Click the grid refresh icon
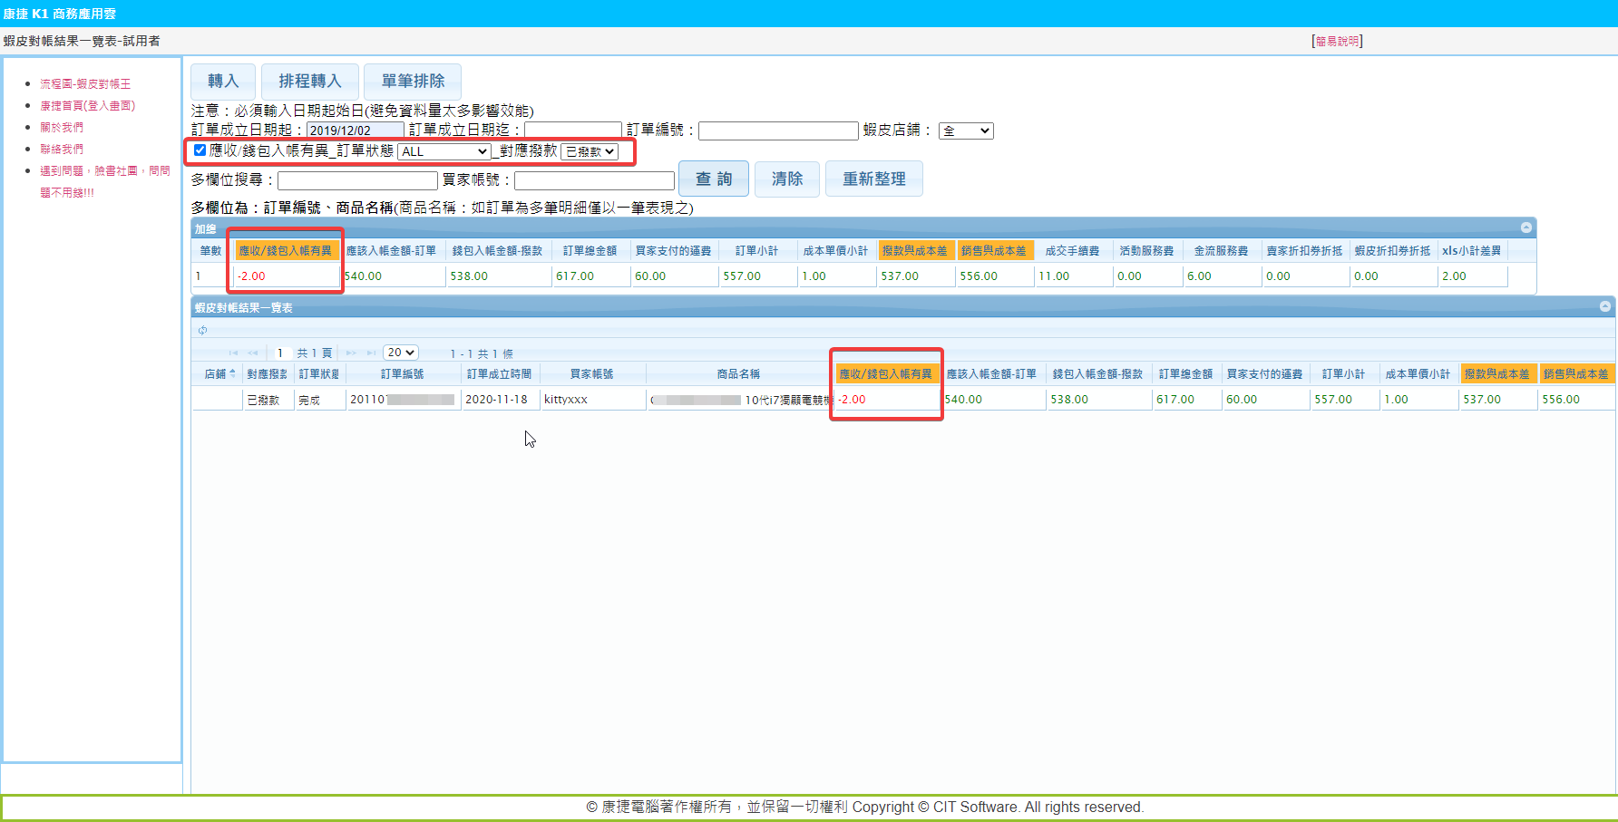The image size is (1618, 822). [x=202, y=330]
